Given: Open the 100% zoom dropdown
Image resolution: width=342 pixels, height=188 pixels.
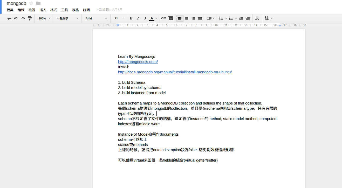Looking at the screenshot, I should pos(44,18).
